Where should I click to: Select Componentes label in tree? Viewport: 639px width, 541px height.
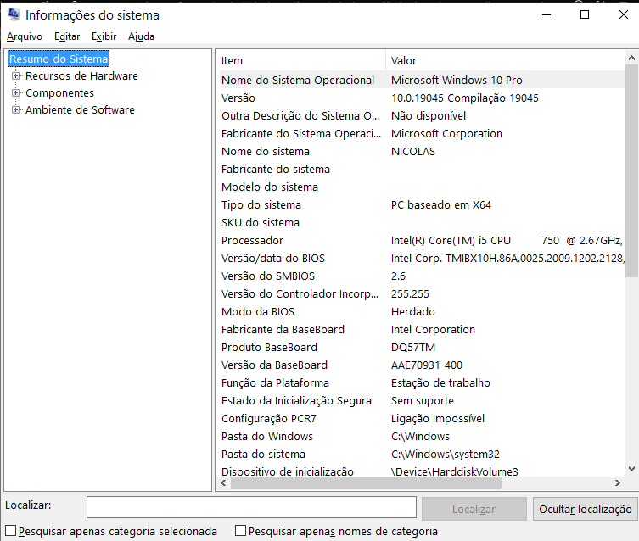coord(60,93)
